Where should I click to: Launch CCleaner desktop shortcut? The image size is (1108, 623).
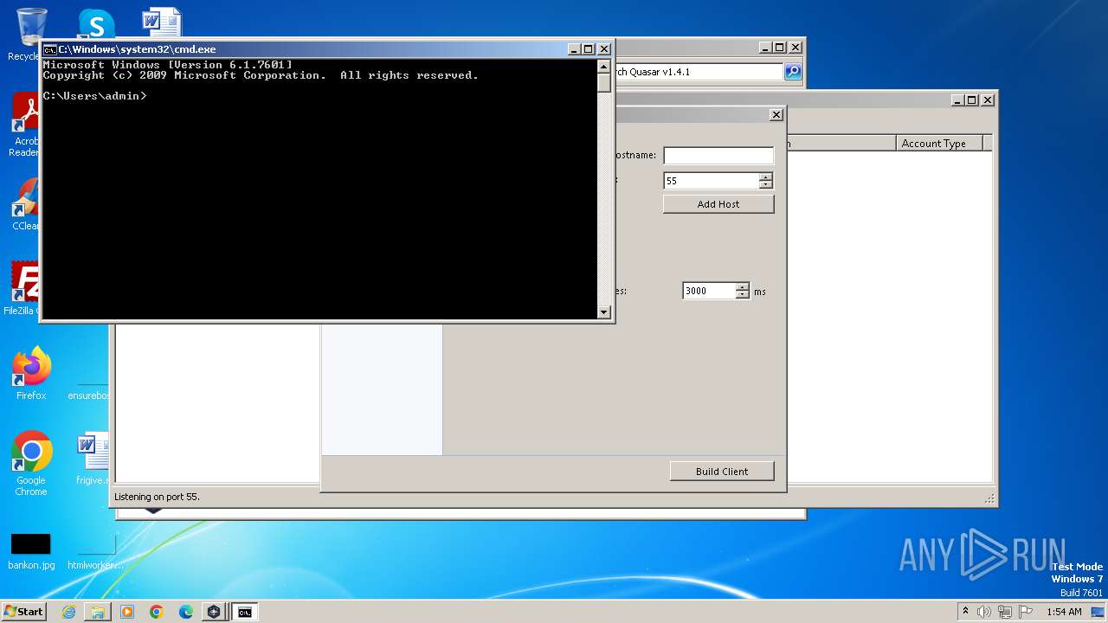[24, 205]
